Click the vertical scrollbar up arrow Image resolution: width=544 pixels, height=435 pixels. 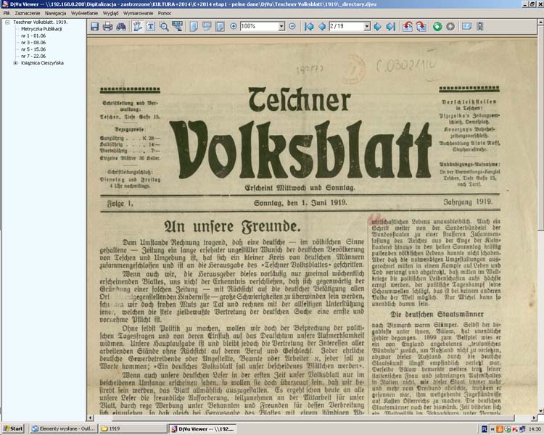[x=540, y=22]
